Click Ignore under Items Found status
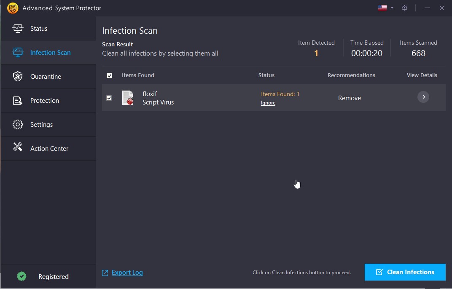452x289 pixels. 268,102
